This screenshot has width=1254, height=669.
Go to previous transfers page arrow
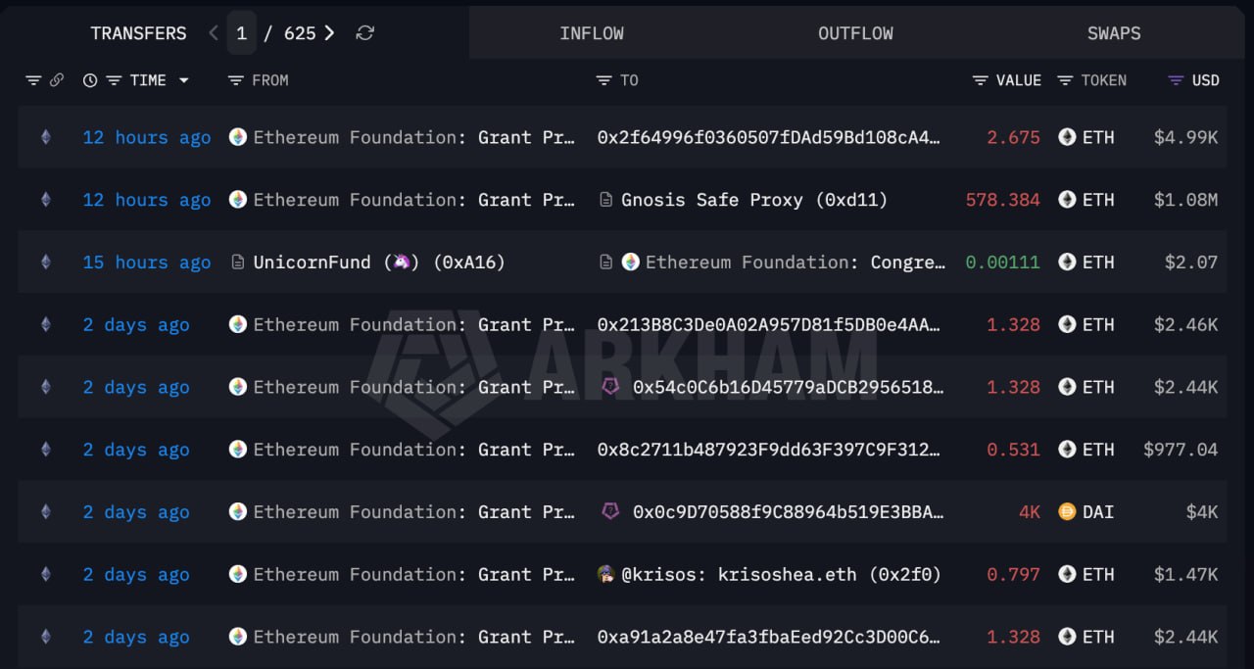(x=214, y=33)
